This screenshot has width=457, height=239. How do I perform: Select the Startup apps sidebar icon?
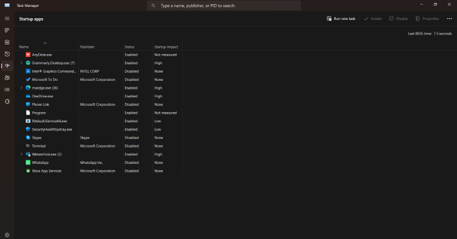[7, 66]
